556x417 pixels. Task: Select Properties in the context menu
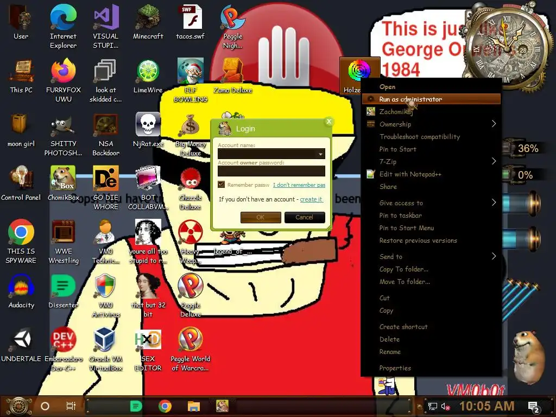(431, 368)
